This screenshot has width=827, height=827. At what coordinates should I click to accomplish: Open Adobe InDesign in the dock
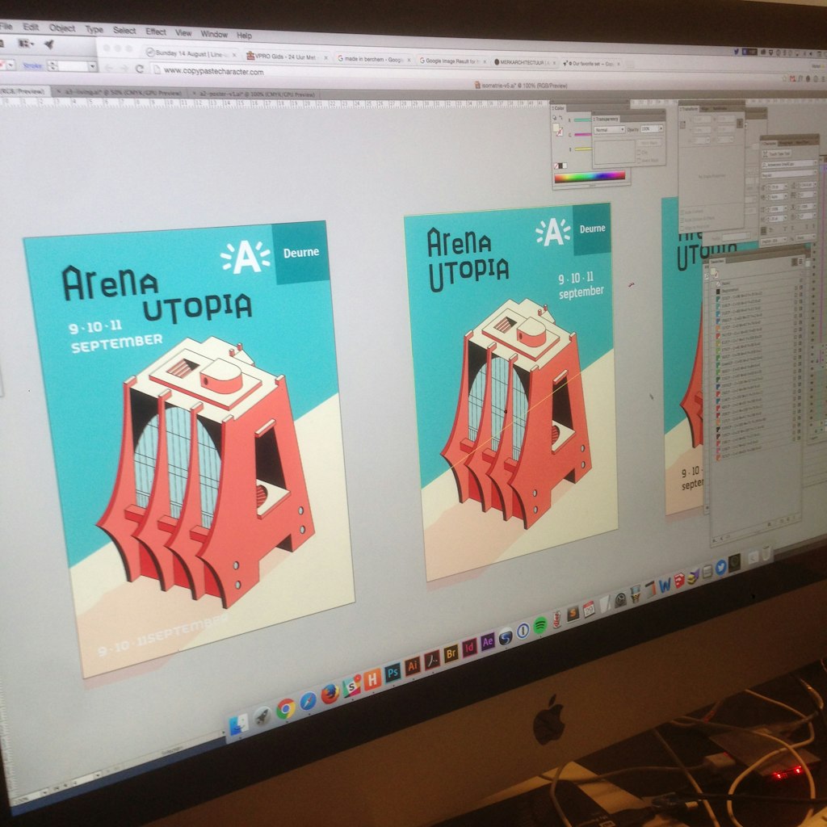[x=469, y=648]
